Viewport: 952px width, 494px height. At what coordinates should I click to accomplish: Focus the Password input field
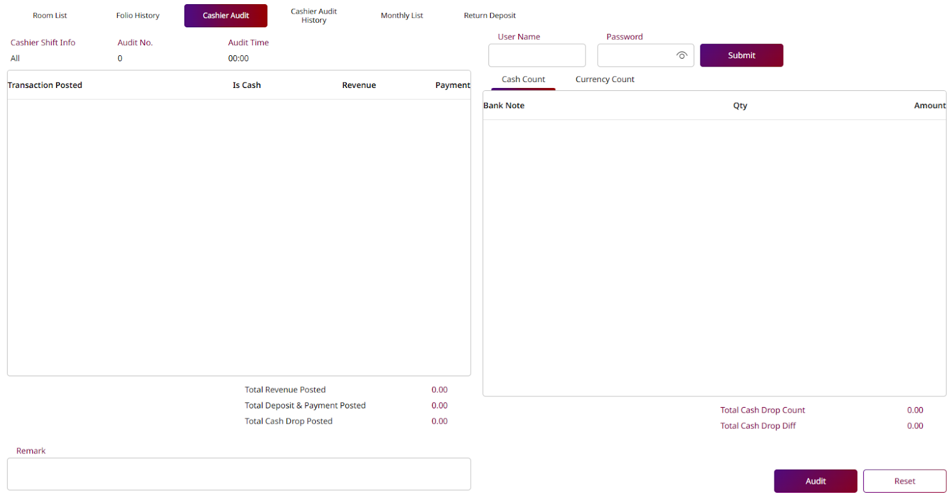tap(635, 55)
